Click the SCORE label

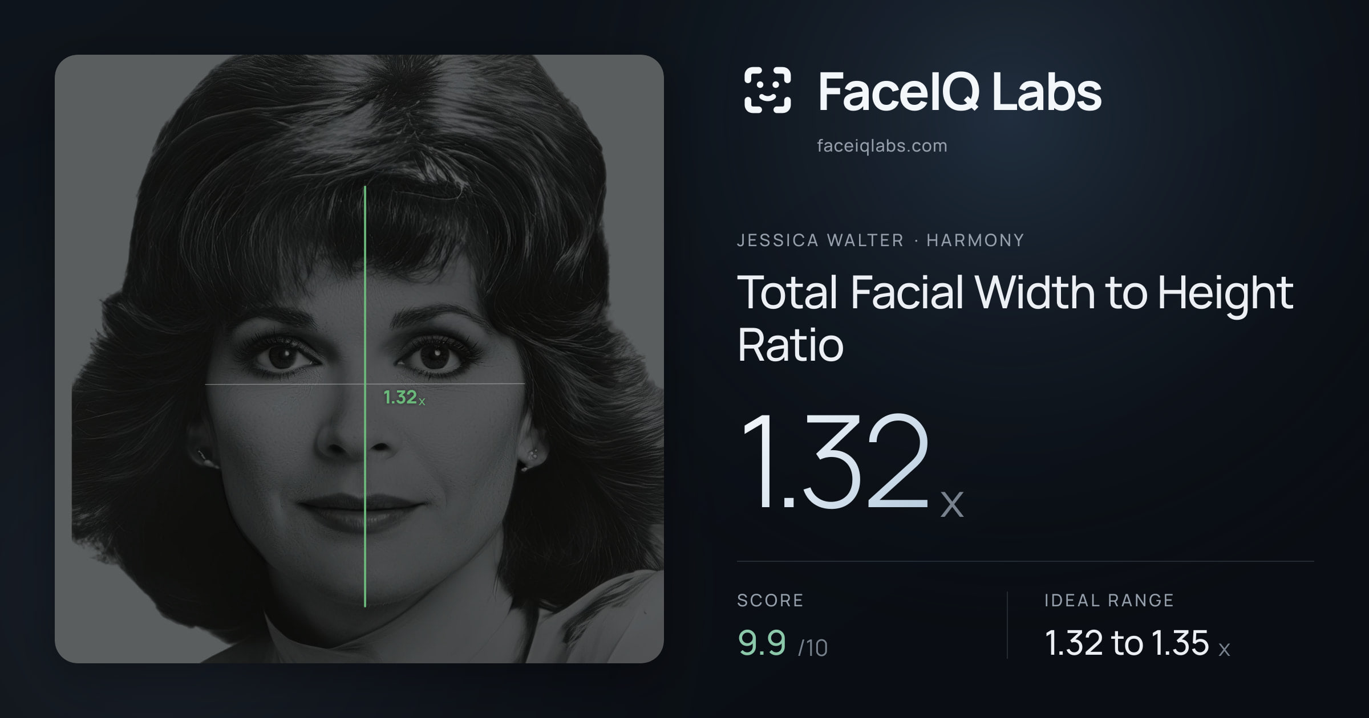[x=770, y=600]
